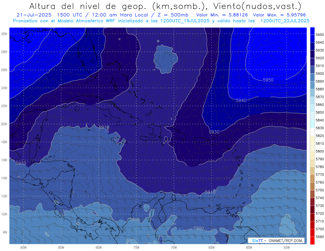The width and height of the screenshot is (325, 251).
Task: Click the 30N latitude axis label
Action: (4, 34)
